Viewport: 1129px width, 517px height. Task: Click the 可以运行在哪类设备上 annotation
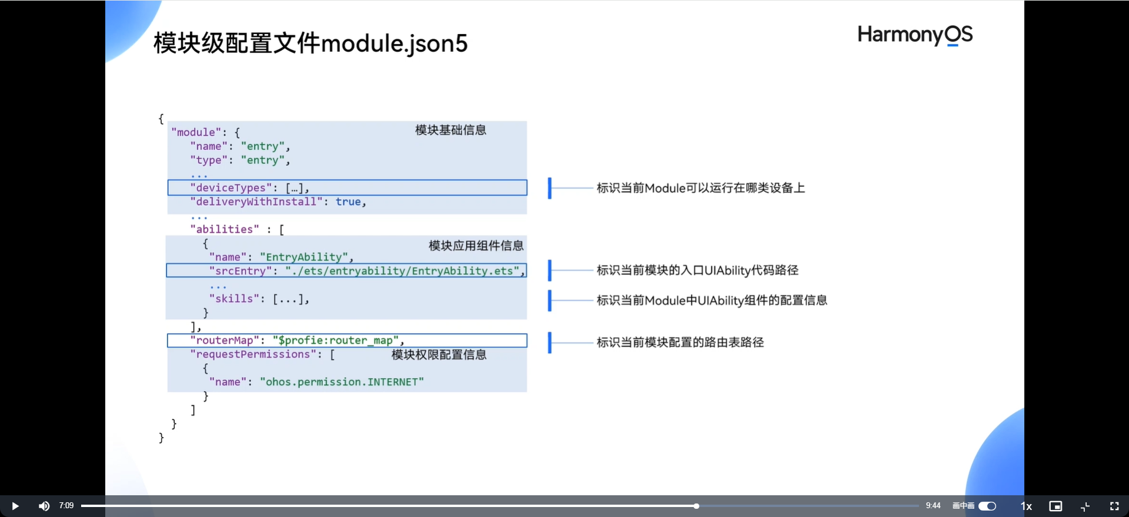(x=701, y=188)
